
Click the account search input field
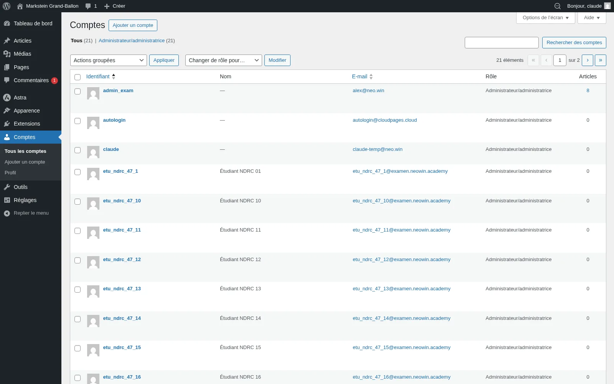(502, 43)
